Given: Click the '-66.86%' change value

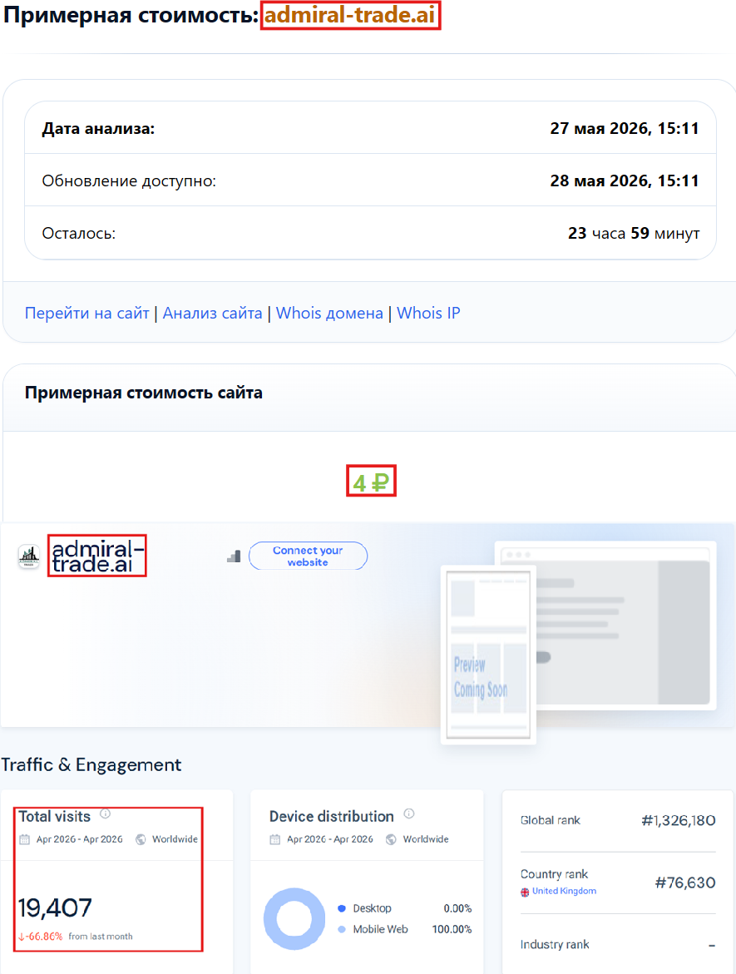Looking at the screenshot, I should click(41, 936).
